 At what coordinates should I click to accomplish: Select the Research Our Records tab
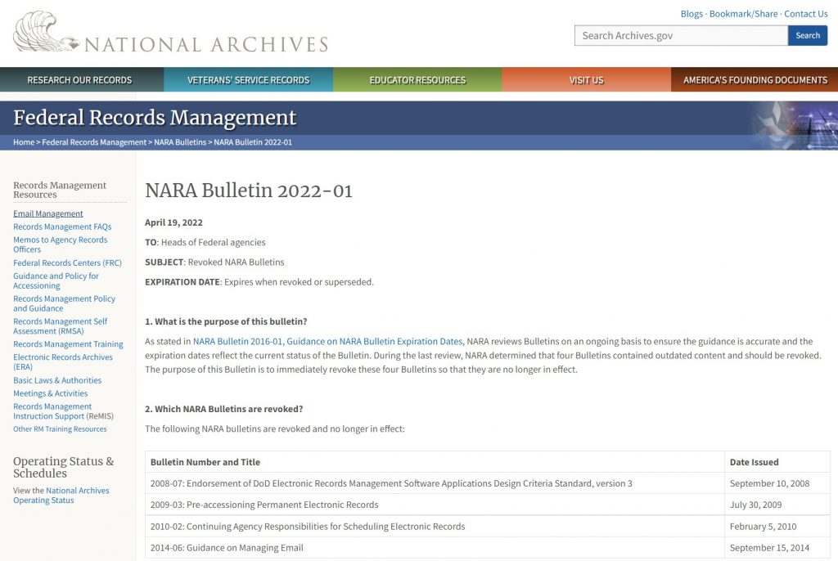(79, 80)
